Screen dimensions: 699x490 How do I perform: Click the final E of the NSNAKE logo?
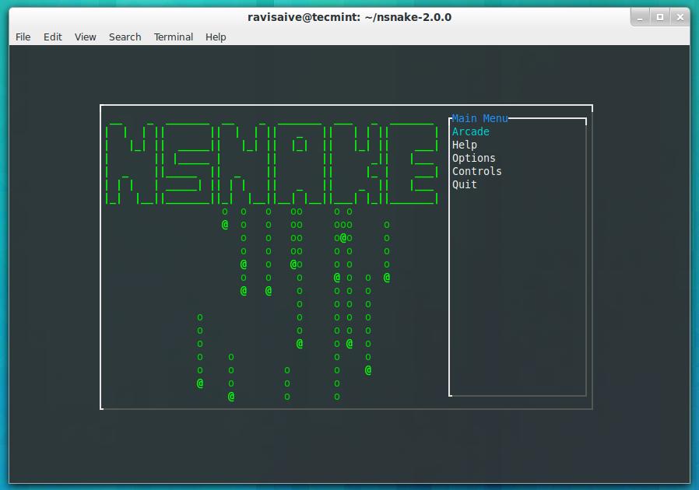pos(415,164)
